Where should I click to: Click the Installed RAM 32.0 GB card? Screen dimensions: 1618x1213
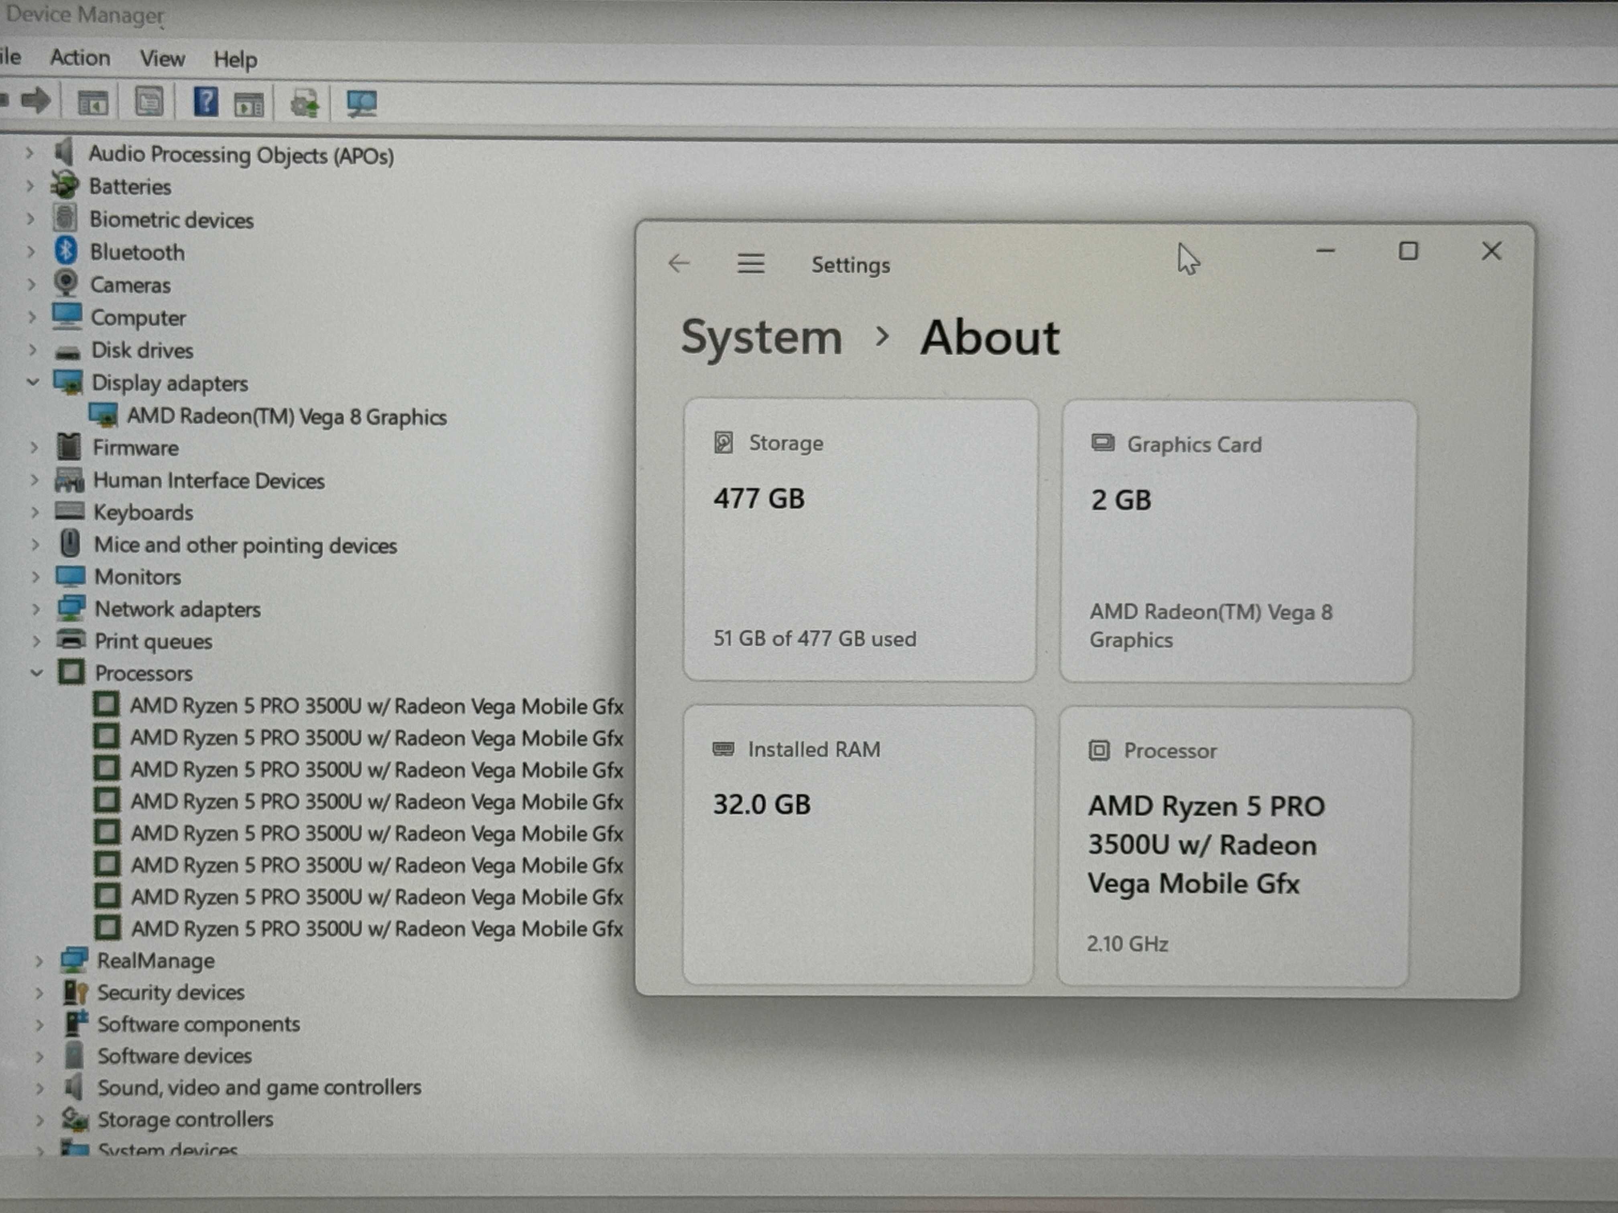click(x=859, y=844)
